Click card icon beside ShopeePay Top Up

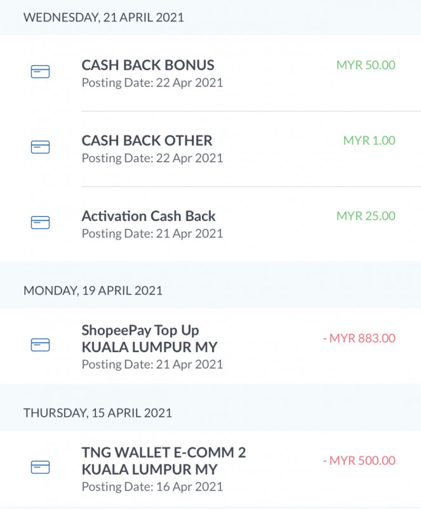pos(40,345)
